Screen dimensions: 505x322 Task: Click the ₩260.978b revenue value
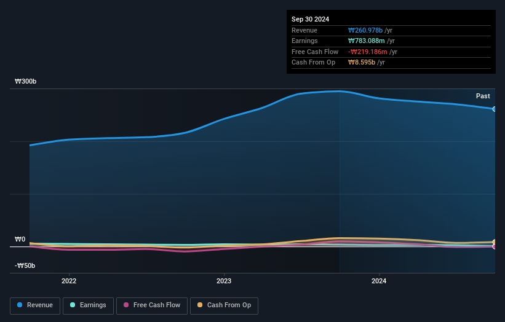pyautogui.click(x=365, y=30)
